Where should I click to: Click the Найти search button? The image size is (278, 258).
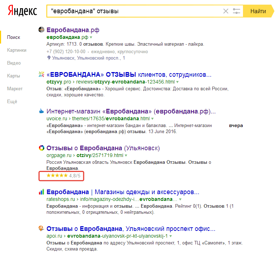pyautogui.click(x=258, y=11)
